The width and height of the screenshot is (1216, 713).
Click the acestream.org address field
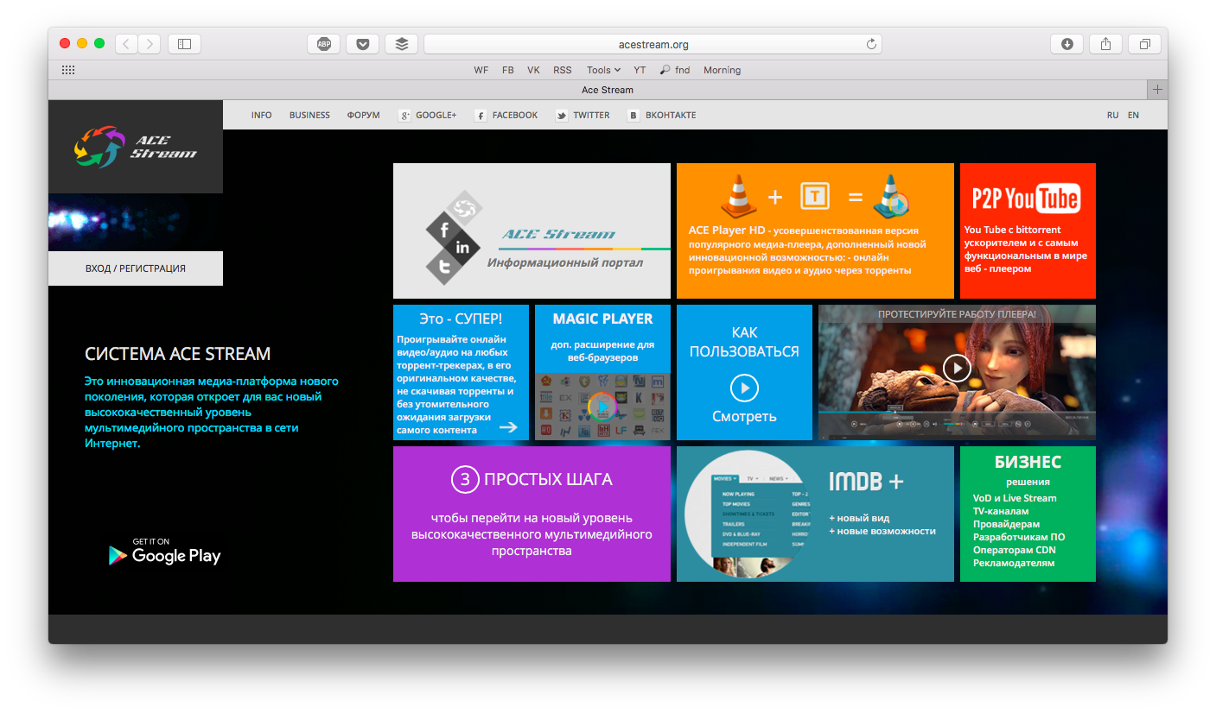pos(653,44)
